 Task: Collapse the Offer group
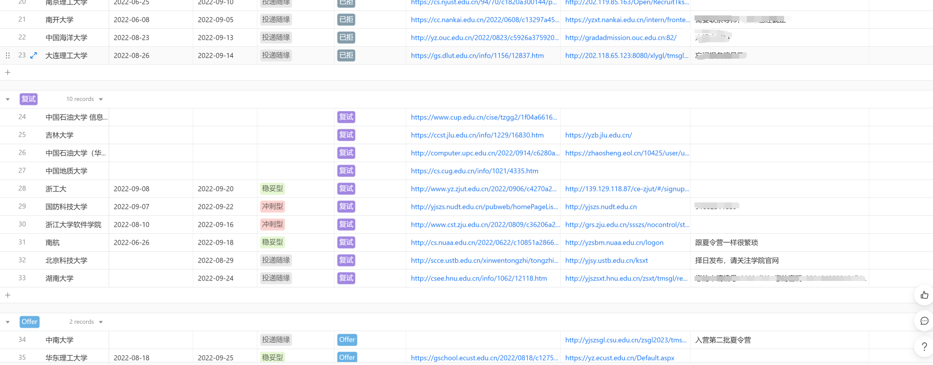pos(7,322)
